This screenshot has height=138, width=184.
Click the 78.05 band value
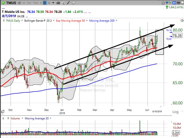[x=169, y=39]
